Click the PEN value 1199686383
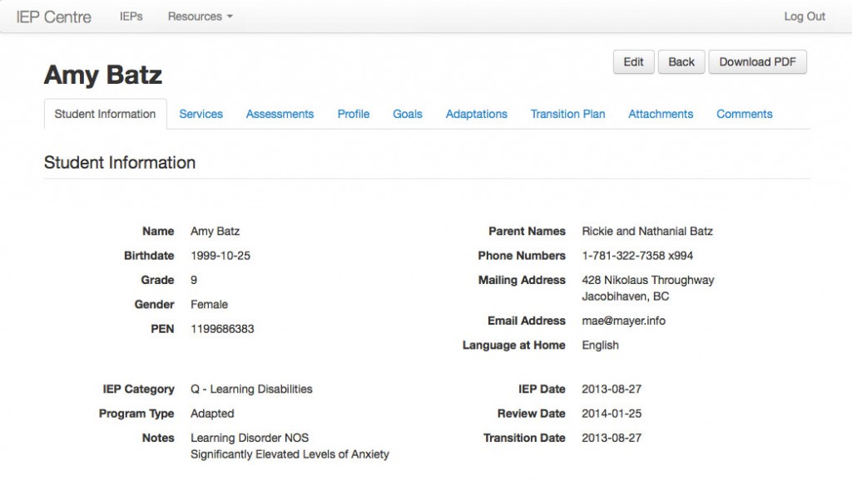852x485 pixels. coord(222,329)
